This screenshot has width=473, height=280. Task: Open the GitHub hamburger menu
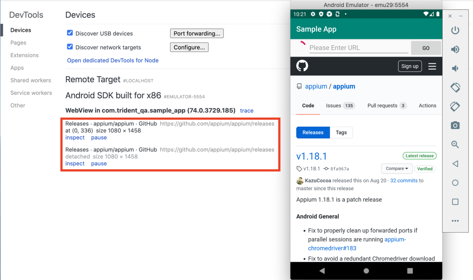click(432, 66)
